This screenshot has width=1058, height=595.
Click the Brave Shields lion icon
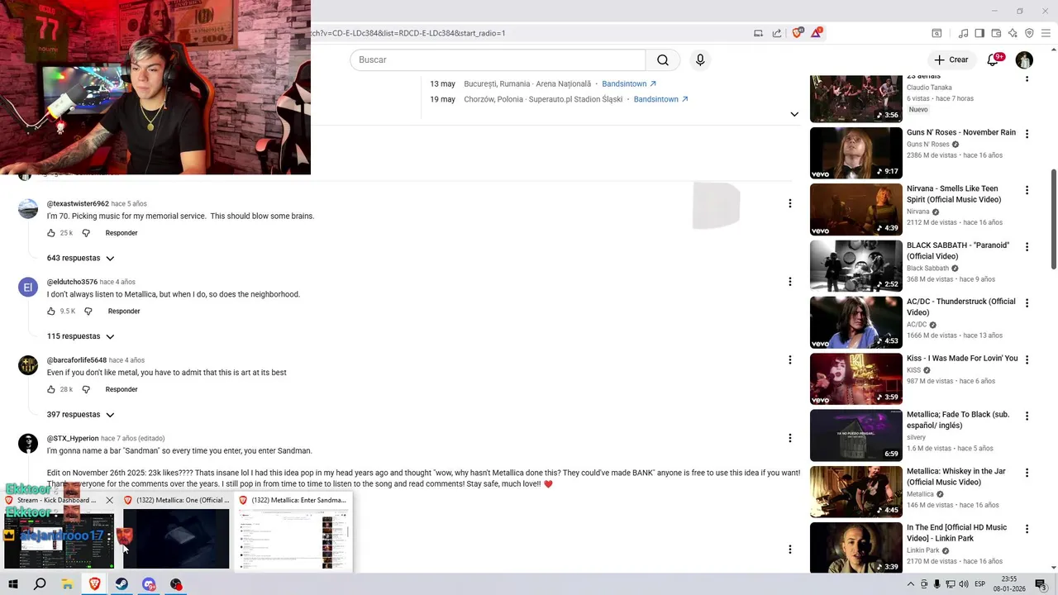click(x=797, y=33)
